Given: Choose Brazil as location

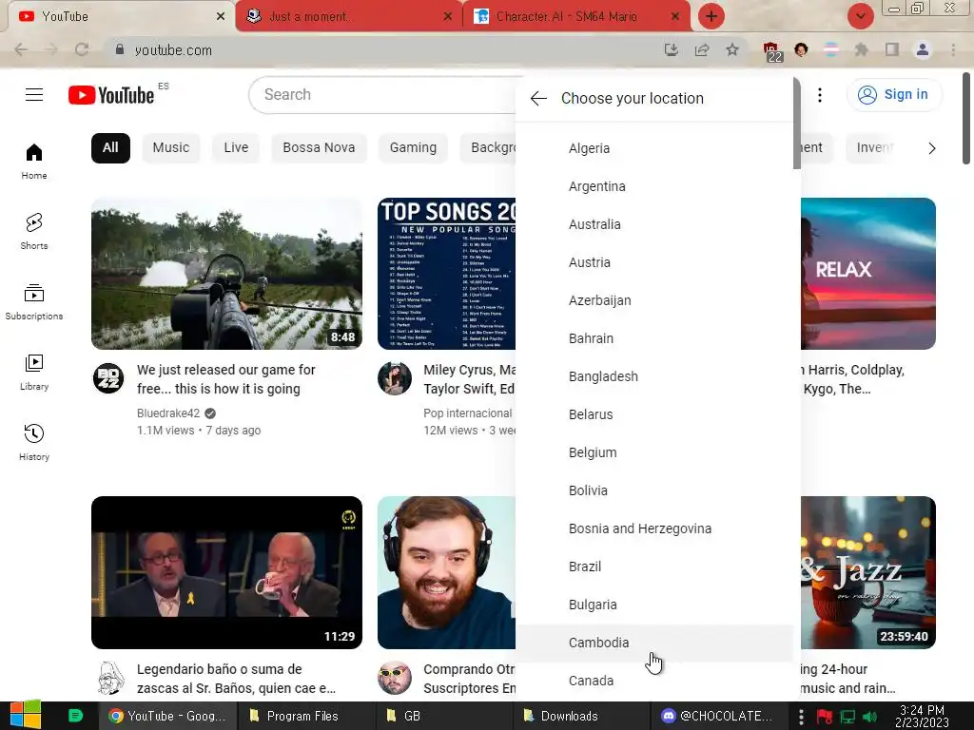Looking at the screenshot, I should coord(654,567).
